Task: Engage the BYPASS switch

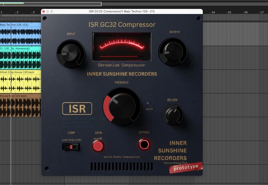Action: pos(144,145)
